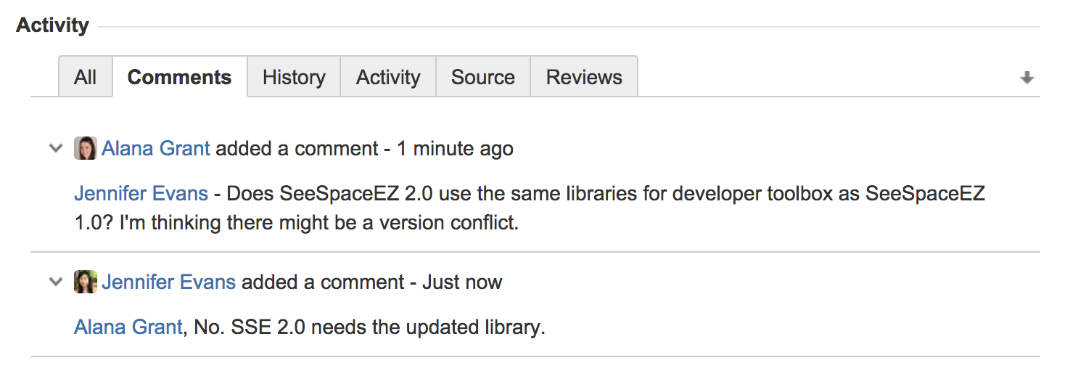Select the Comments tab
The width and height of the screenshot is (1078, 379).
(179, 77)
